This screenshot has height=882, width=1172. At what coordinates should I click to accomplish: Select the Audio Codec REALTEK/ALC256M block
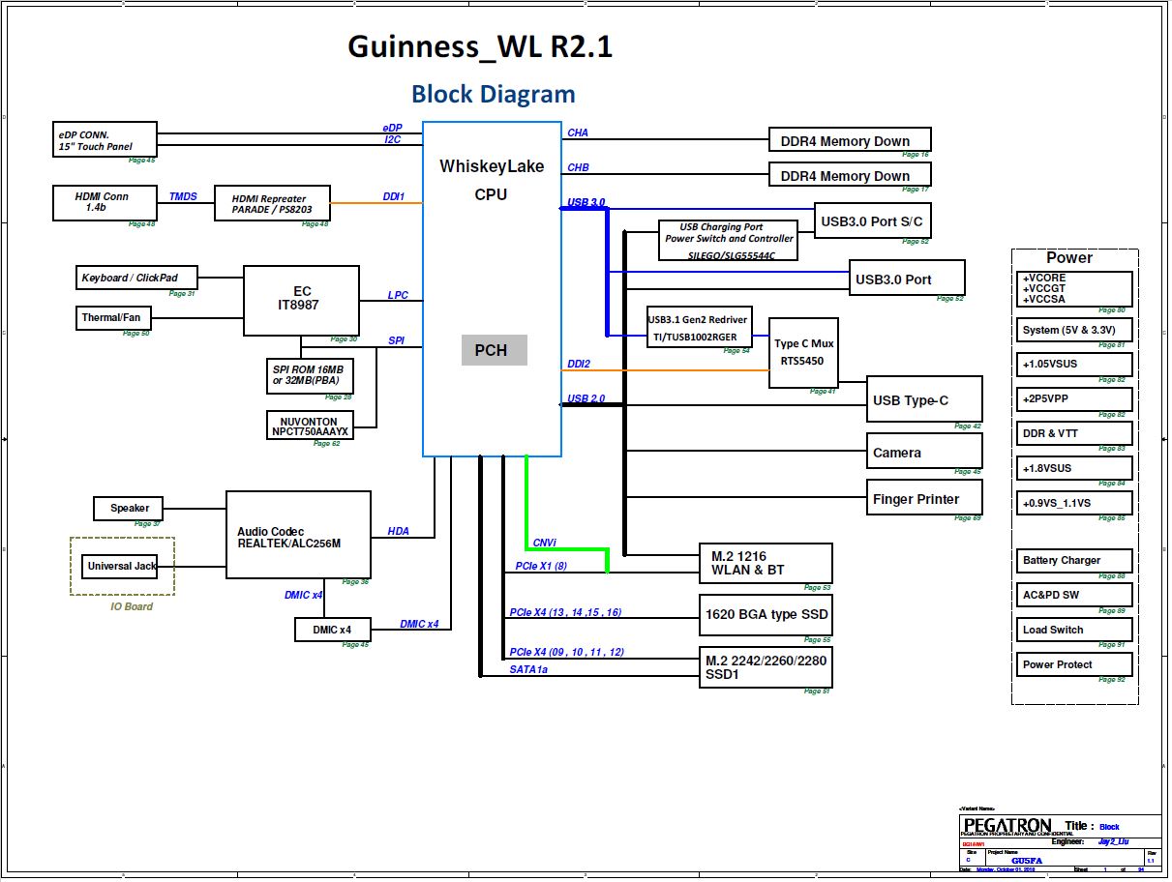pos(298,535)
